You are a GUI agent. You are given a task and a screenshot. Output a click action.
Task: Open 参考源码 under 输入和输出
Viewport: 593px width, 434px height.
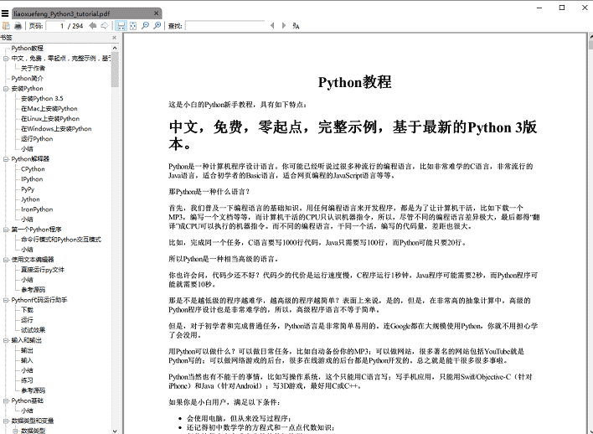click(33, 390)
